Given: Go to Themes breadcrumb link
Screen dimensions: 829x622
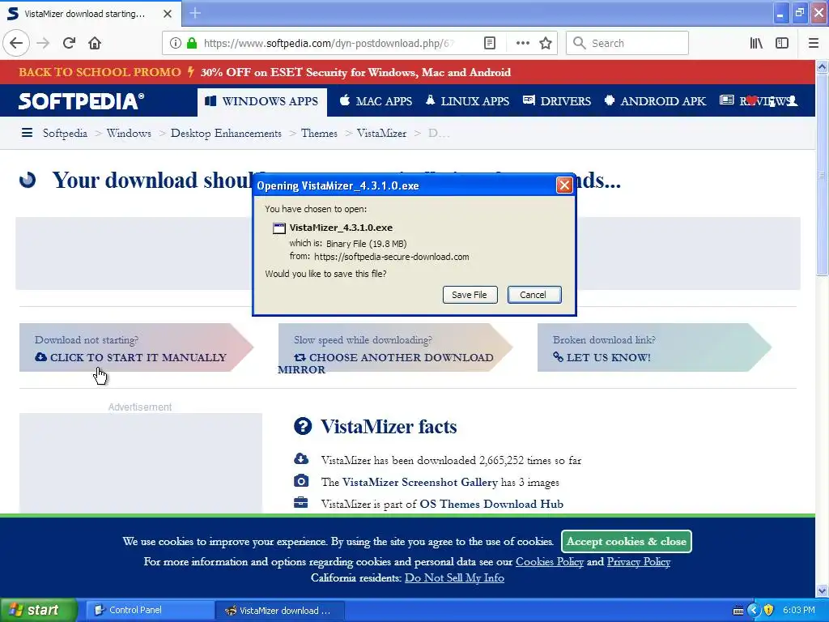Looking at the screenshot, I should [319, 134].
